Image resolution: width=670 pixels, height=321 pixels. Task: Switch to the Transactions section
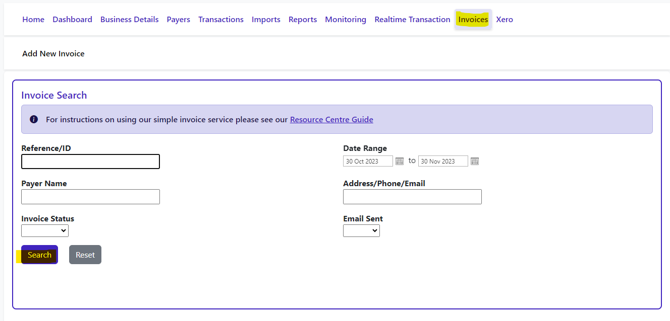pyautogui.click(x=220, y=20)
